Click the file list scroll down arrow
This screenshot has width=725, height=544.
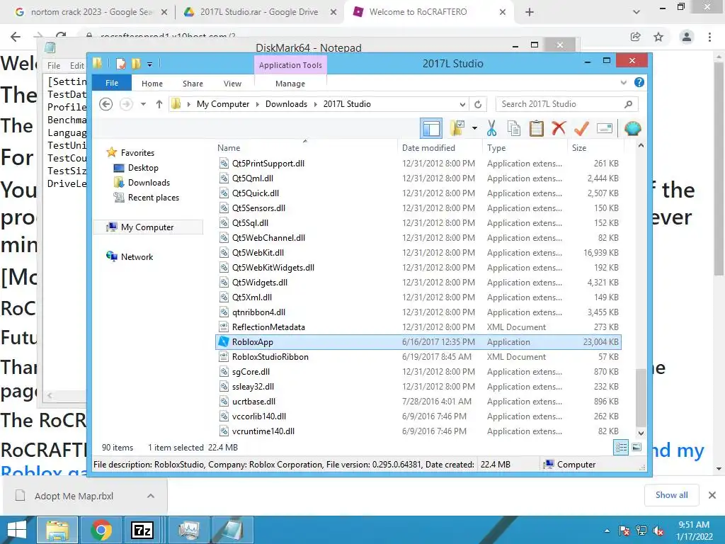click(641, 433)
